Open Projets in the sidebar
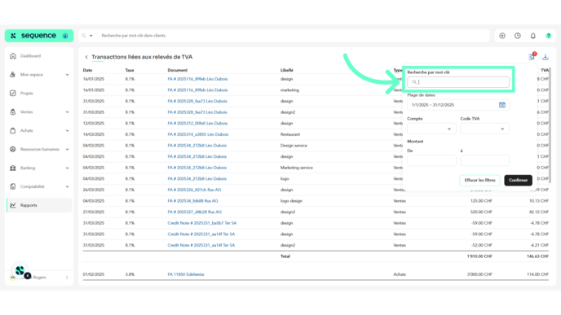 pyautogui.click(x=26, y=94)
